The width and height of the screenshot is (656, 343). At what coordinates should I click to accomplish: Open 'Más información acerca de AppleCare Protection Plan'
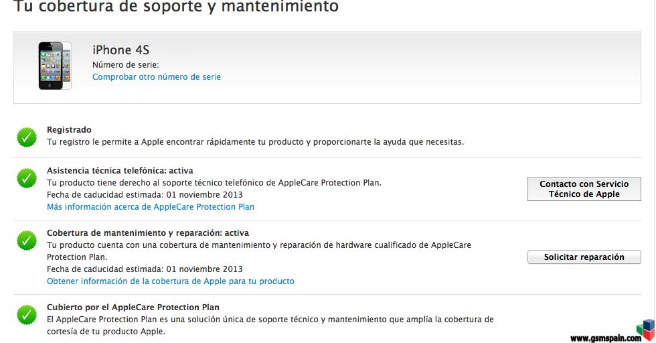click(x=151, y=207)
